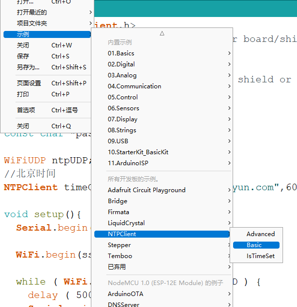Choose 打印 from the file menu
Screen dimensions: 297x307
point(47,94)
